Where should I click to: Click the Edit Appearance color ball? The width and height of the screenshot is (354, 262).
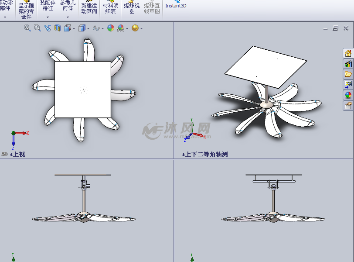(x=111, y=28)
